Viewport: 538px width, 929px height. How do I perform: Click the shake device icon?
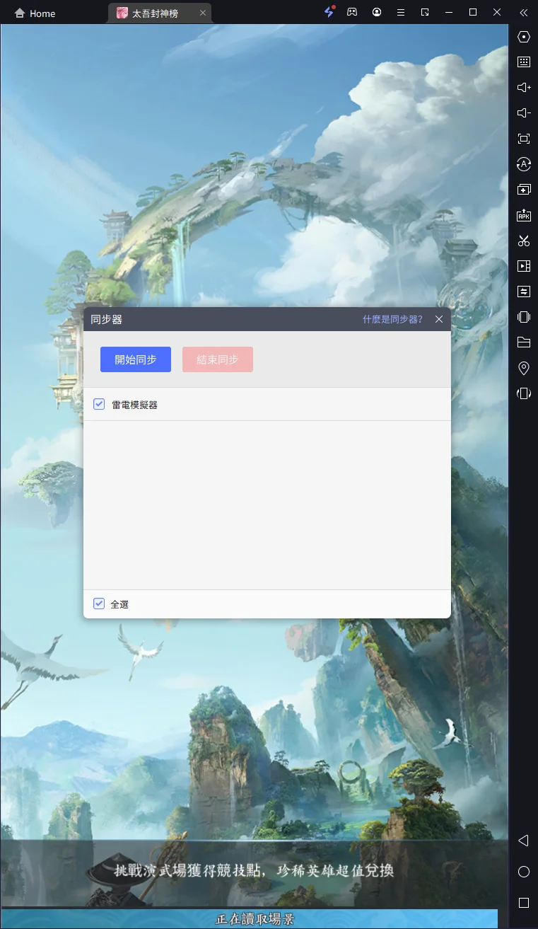click(523, 317)
